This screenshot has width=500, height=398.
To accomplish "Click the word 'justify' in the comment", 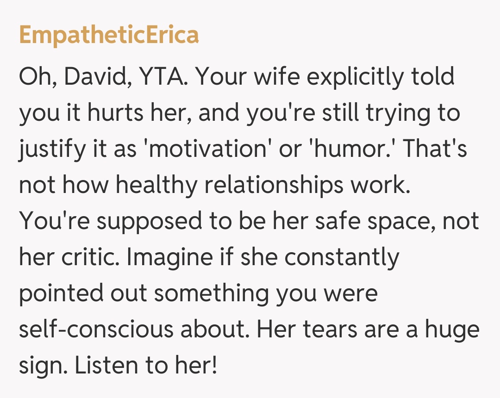I will (45, 150).
